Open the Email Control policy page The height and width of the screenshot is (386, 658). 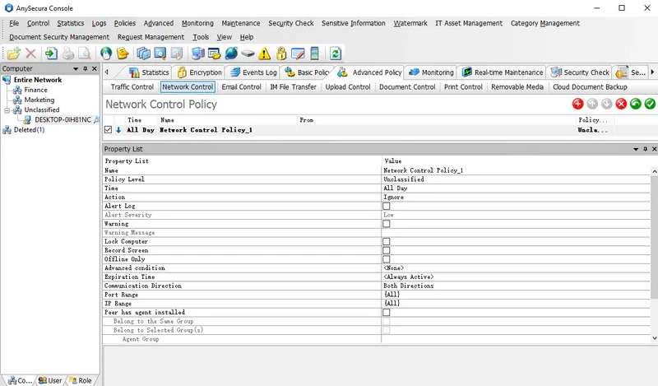[241, 87]
